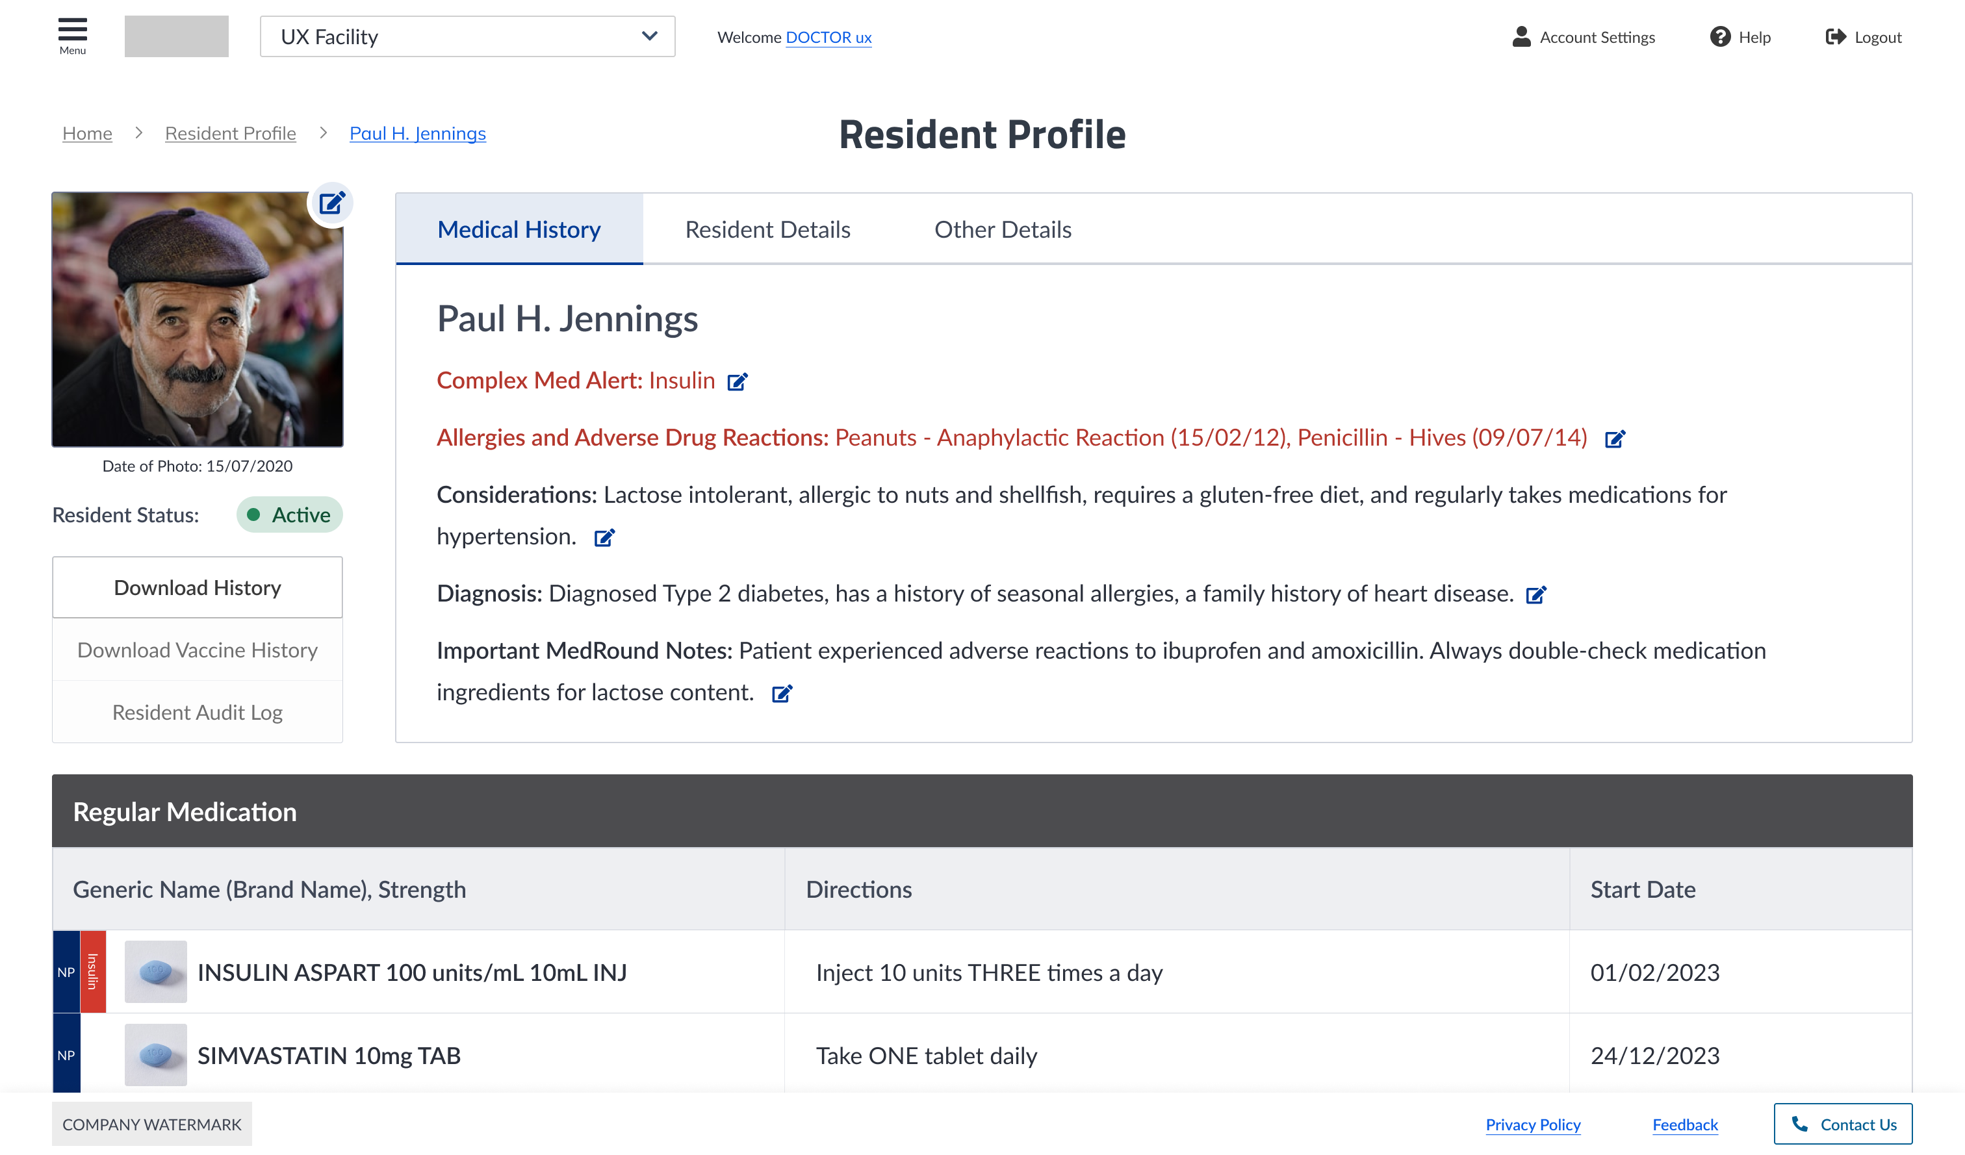This screenshot has height=1155, width=1965.
Task: Edit the Diagnosis information
Action: (x=1537, y=594)
